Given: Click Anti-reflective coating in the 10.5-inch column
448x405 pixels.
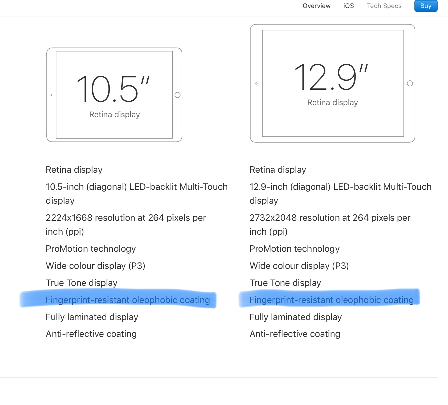Looking at the screenshot, I should coord(91,334).
